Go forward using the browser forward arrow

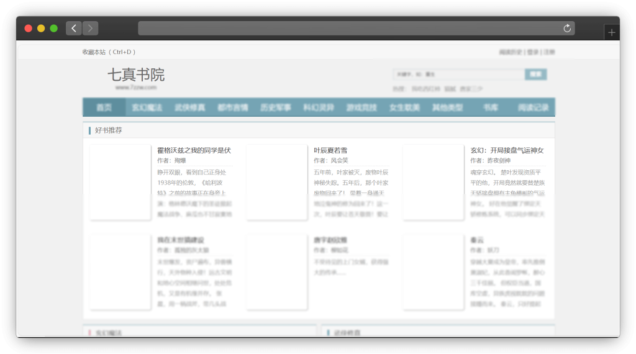tap(90, 29)
